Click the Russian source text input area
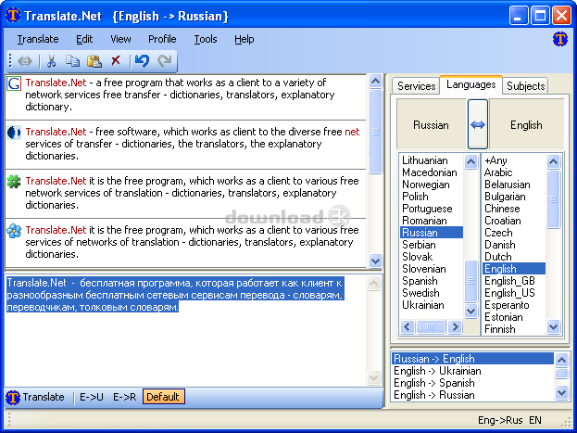Image resolution: width=577 pixels, height=433 pixels. point(186,330)
